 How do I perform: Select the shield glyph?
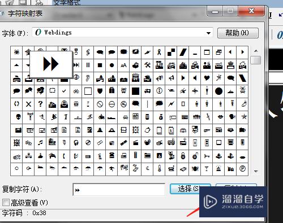tap(100, 91)
